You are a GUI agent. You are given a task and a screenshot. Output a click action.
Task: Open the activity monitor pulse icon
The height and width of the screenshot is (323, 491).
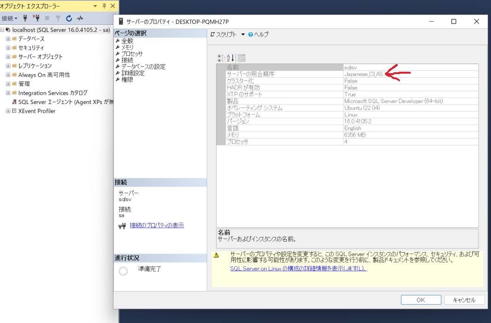coord(80,18)
